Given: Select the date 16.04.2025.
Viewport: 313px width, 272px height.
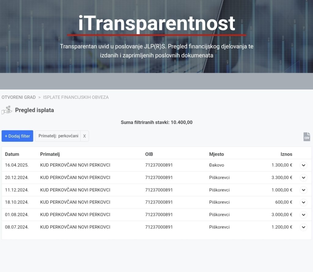Looking at the screenshot, I should 17,165.
